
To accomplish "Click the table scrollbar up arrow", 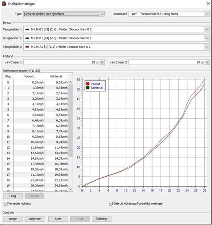I will pyautogui.click(x=71, y=82).
